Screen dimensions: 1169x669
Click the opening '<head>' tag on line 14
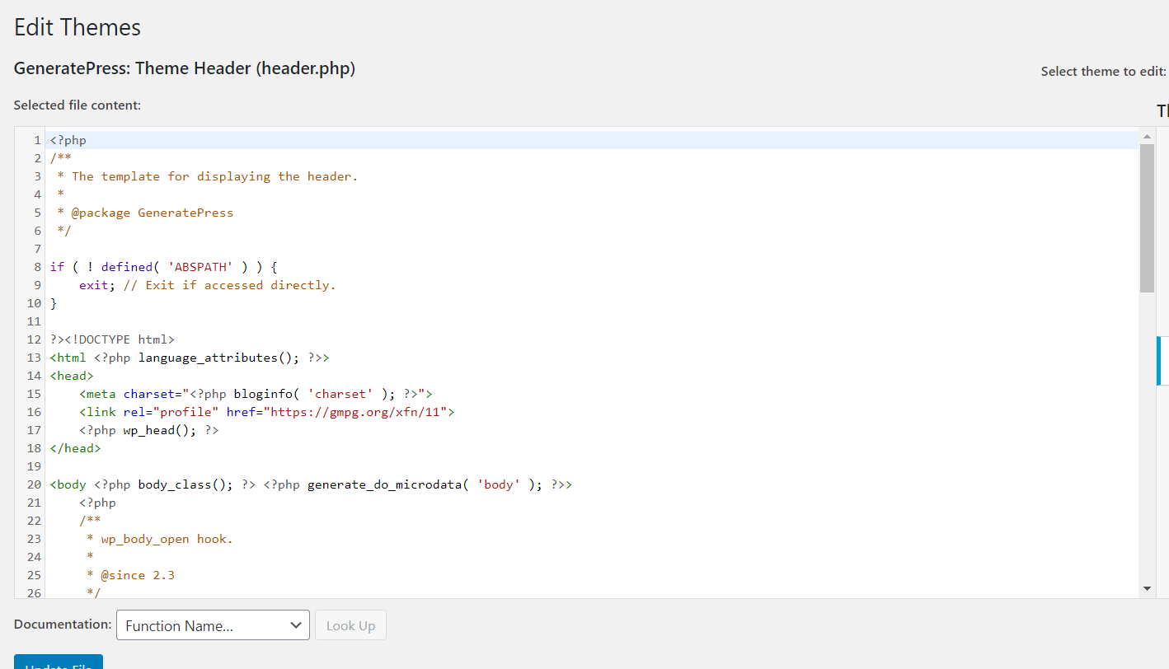[72, 376]
